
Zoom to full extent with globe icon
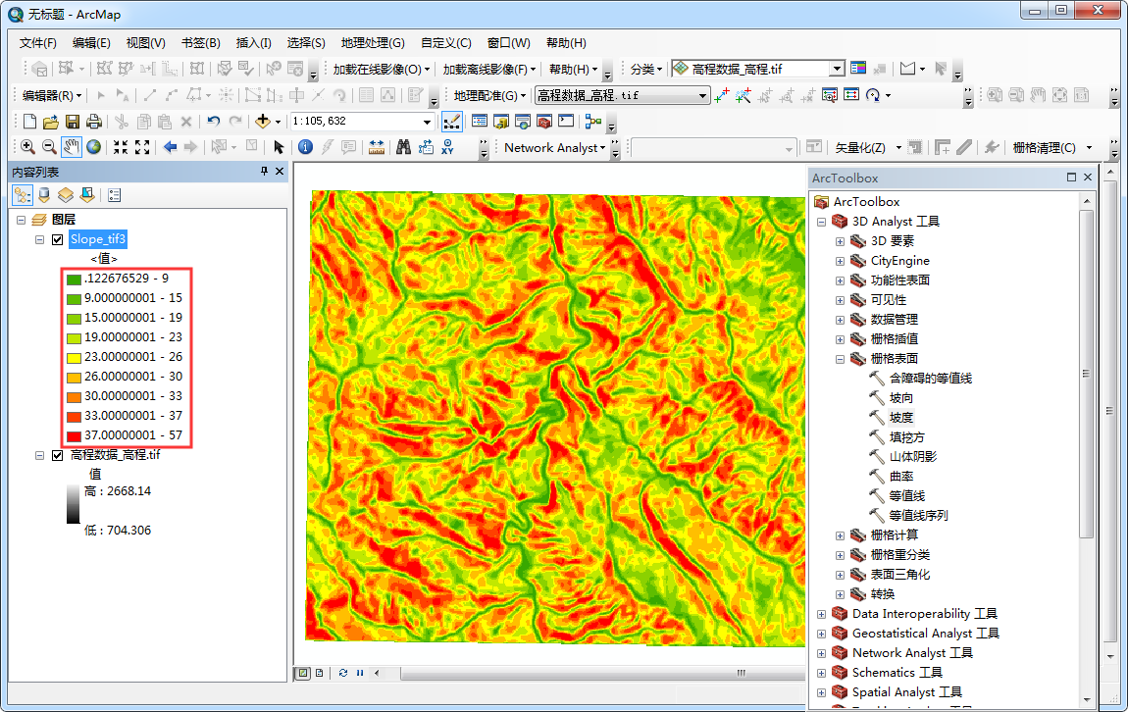tap(93, 147)
